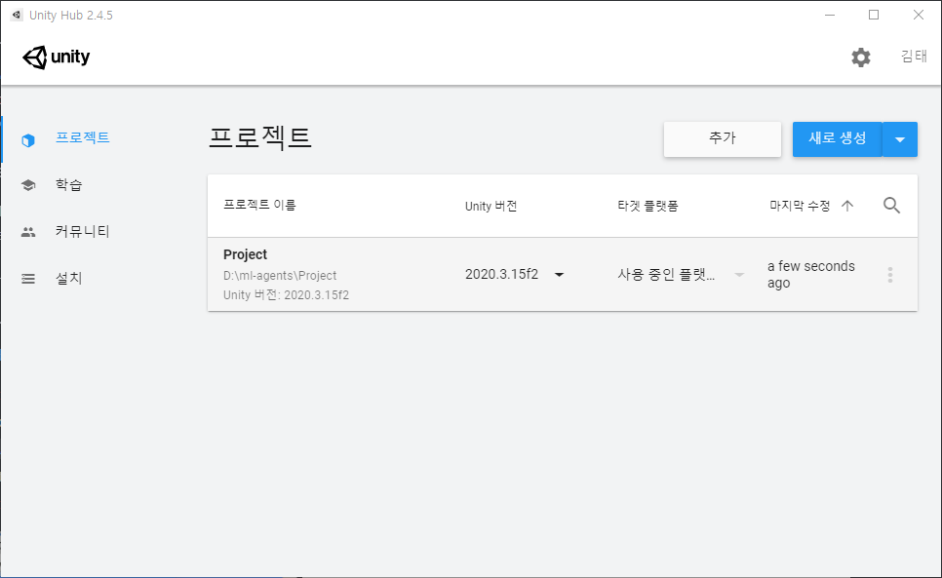
Task: Click the 설치 list icon
Action: tap(28, 279)
